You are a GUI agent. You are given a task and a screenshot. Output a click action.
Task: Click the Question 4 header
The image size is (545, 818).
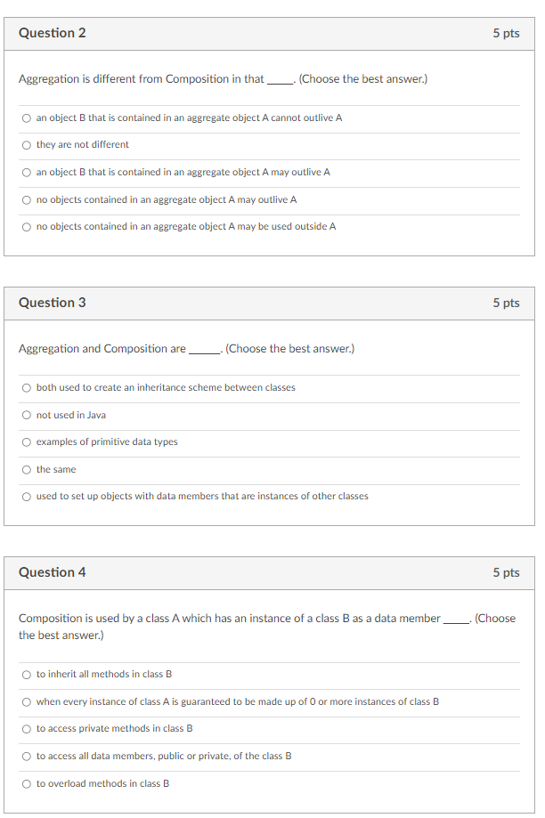(x=52, y=572)
